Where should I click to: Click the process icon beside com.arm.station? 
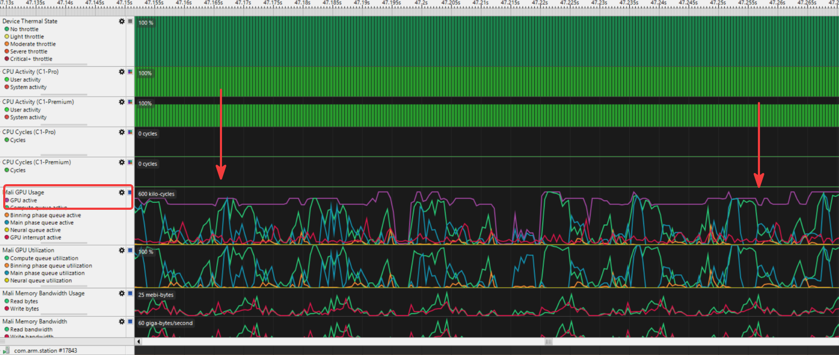7,351
